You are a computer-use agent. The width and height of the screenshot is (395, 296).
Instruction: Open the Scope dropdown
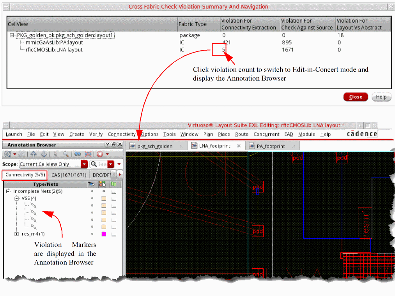coord(84,164)
